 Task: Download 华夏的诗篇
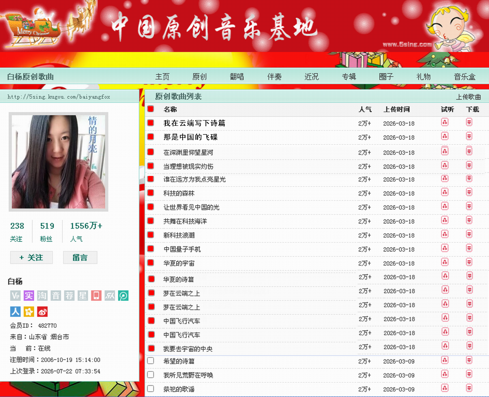469,276
